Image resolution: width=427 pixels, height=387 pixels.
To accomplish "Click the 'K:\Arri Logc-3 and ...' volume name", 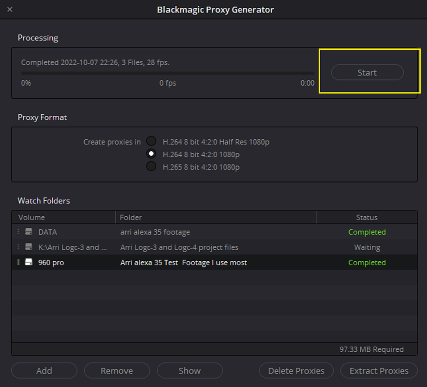I will tap(73, 247).
